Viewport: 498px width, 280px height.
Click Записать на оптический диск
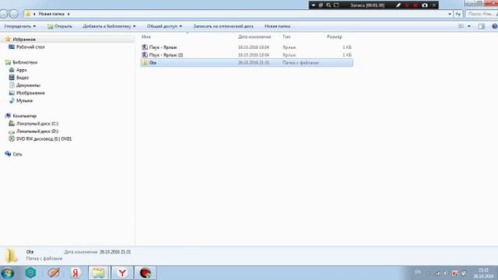click(x=223, y=26)
